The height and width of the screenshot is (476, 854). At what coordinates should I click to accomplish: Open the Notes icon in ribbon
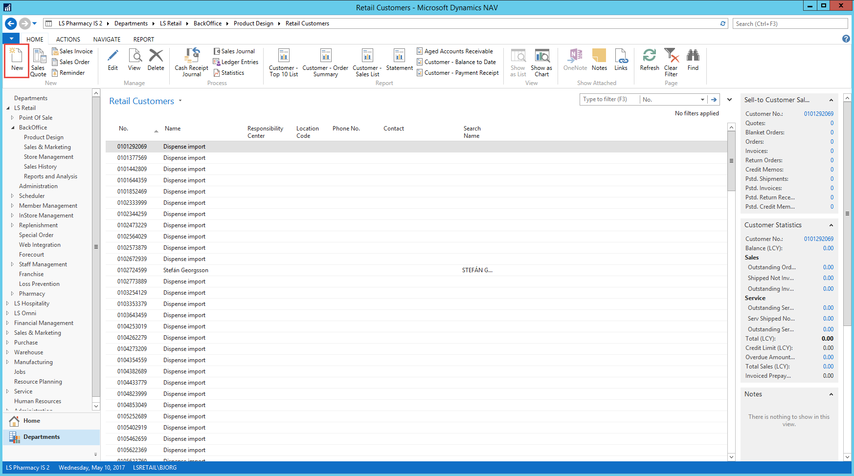pos(599,60)
